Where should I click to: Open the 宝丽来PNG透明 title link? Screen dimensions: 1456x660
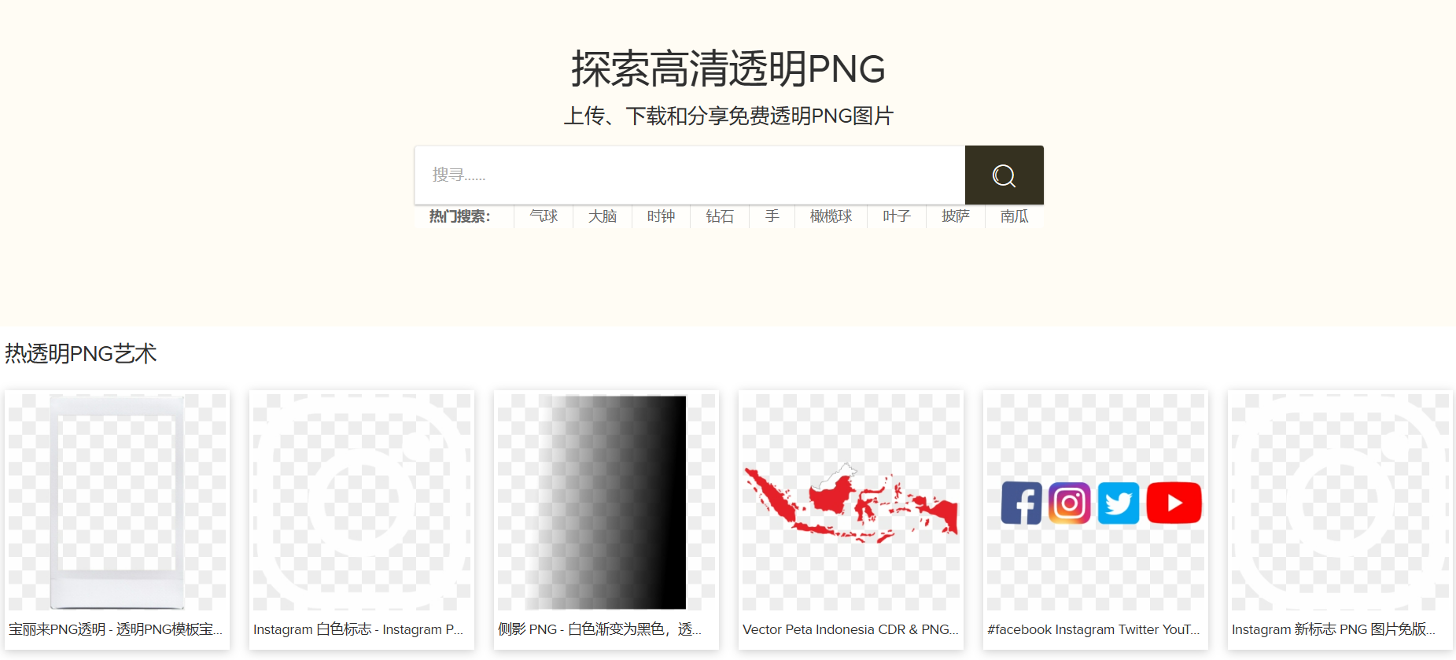click(116, 629)
